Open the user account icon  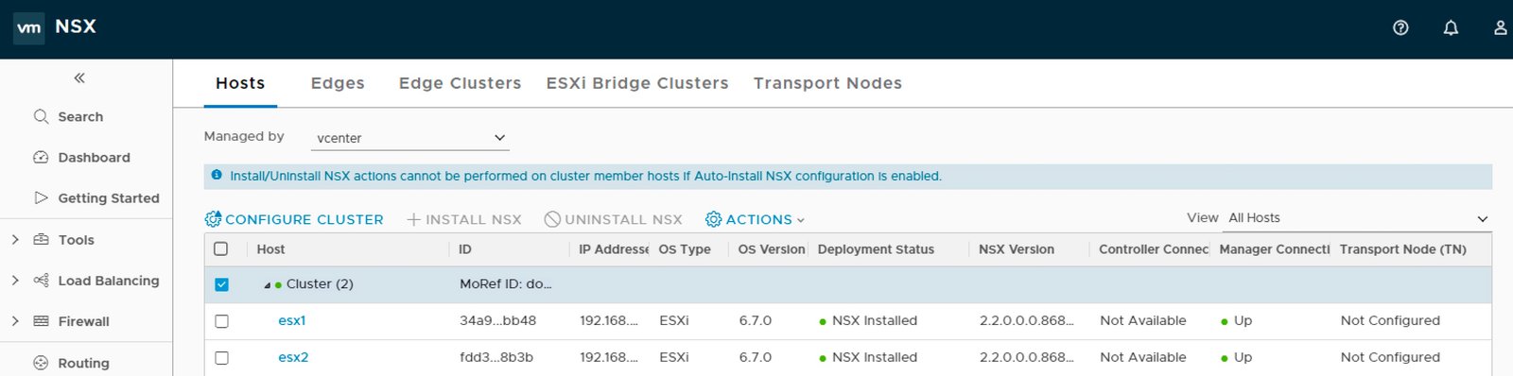[x=1501, y=28]
